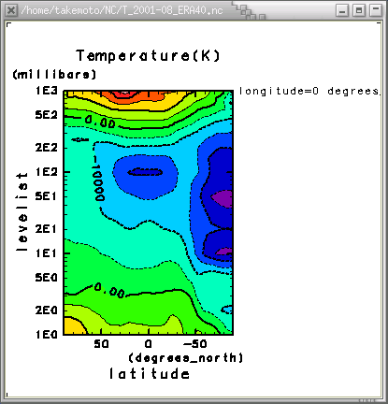The height and width of the screenshot is (404, 388).
Task: Click the (degrees_north) unit label
Action: pos(186,357)
